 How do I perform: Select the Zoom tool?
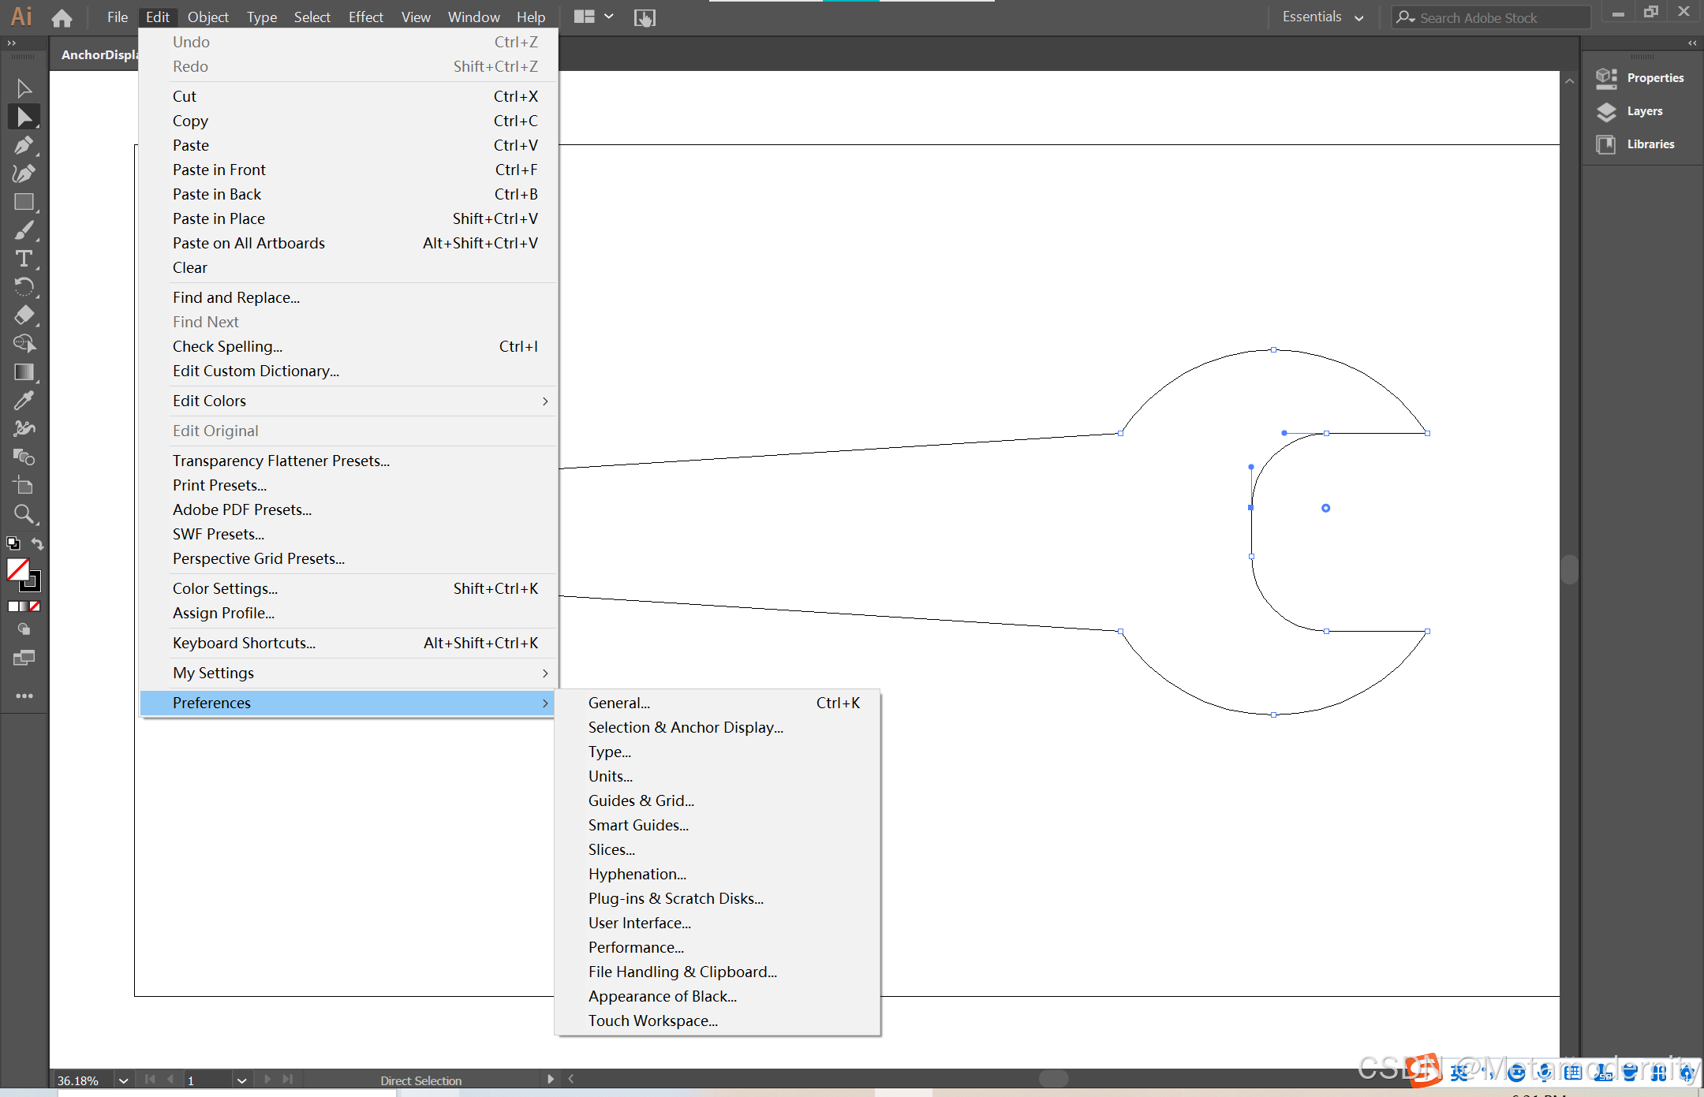point(24,514)
